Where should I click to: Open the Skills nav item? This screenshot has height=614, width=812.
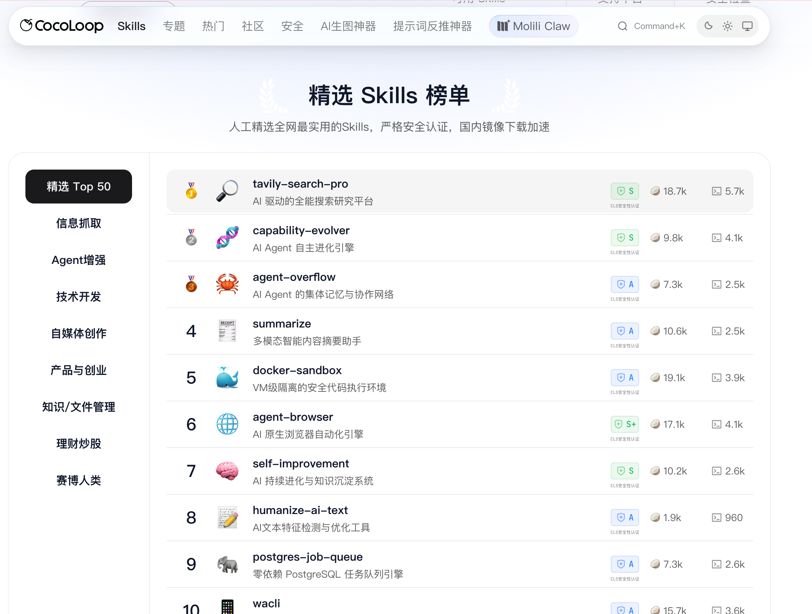[x=131, y=26]
